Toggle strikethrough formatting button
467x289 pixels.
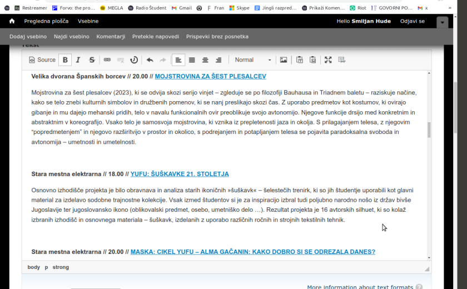[x=92, y=60]
